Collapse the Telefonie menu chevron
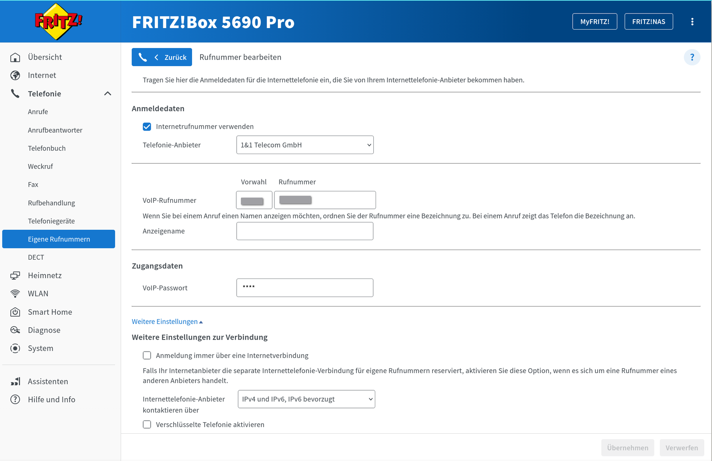 pyautogui.click(x=108, y=93)
